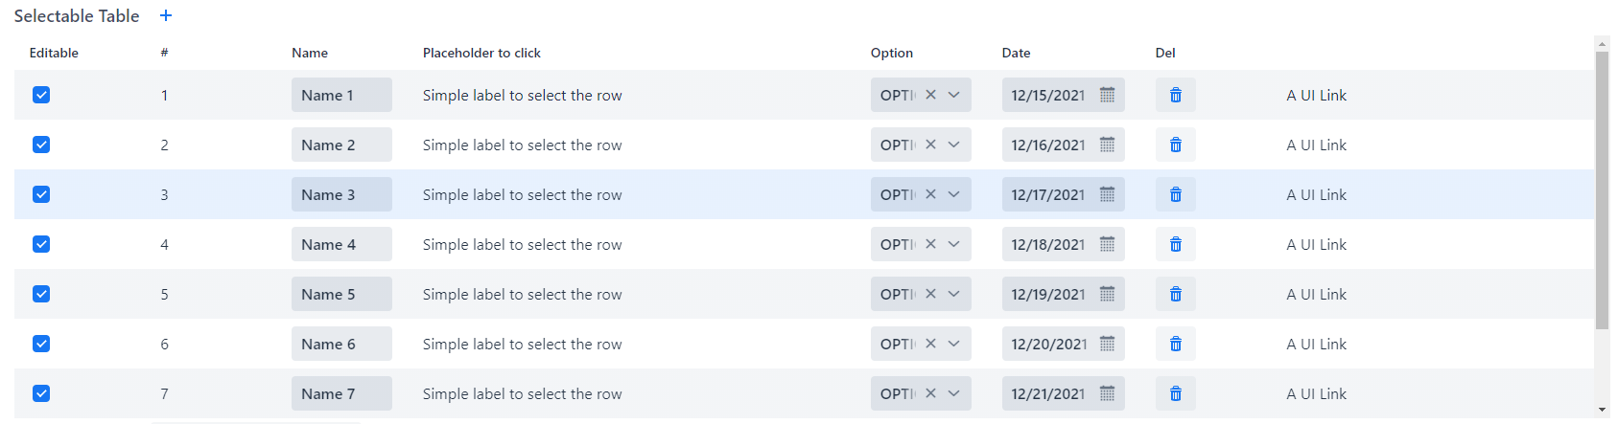Toggle the Editable checkbox in row 3

(41, 194)
